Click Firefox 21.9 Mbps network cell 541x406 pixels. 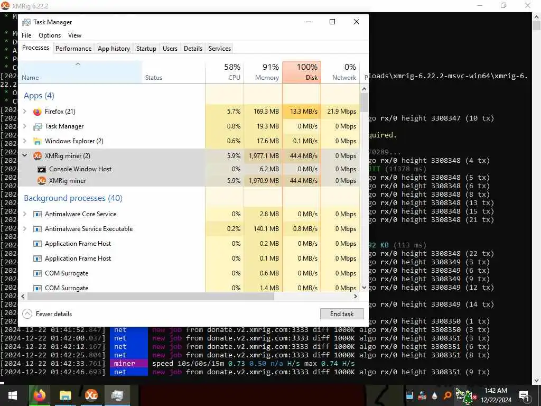(341, 112)
